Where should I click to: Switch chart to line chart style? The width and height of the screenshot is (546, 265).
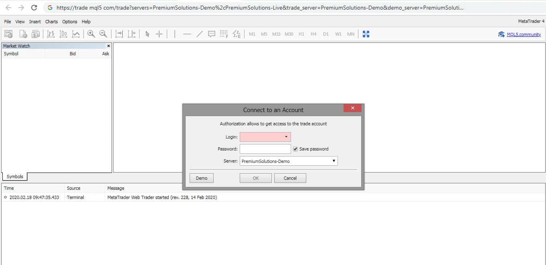coord(76,34)
